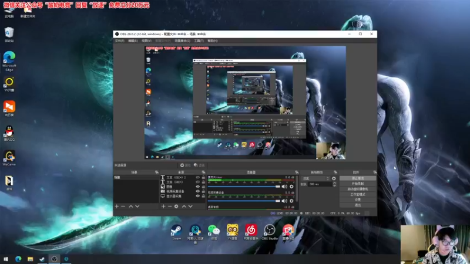
Task: Click the 退出 exit button in Controls
Action: pos(358,205)
